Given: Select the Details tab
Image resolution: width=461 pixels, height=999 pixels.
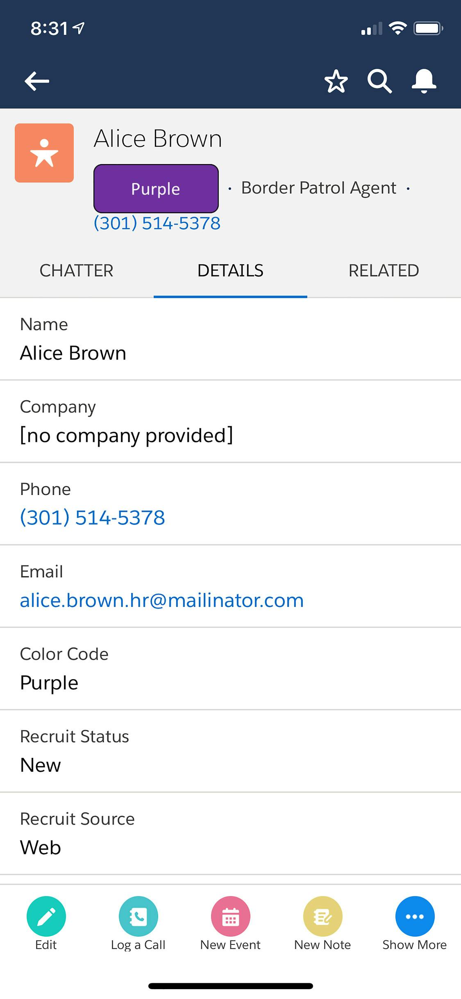Looking at the screenshot, I should [x=230, y=271].
